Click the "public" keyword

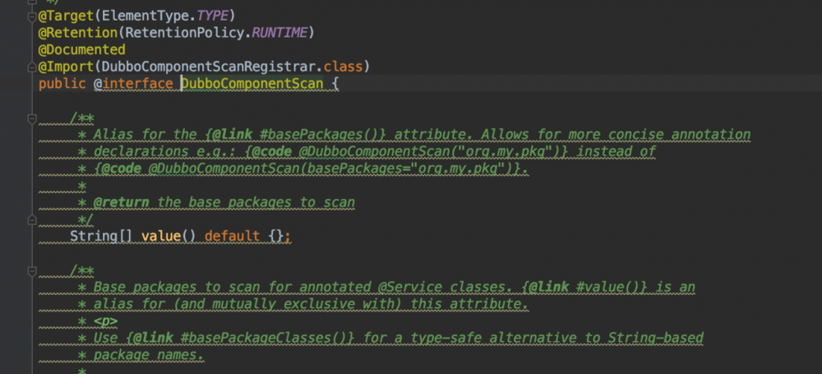(x=62, y=84)
